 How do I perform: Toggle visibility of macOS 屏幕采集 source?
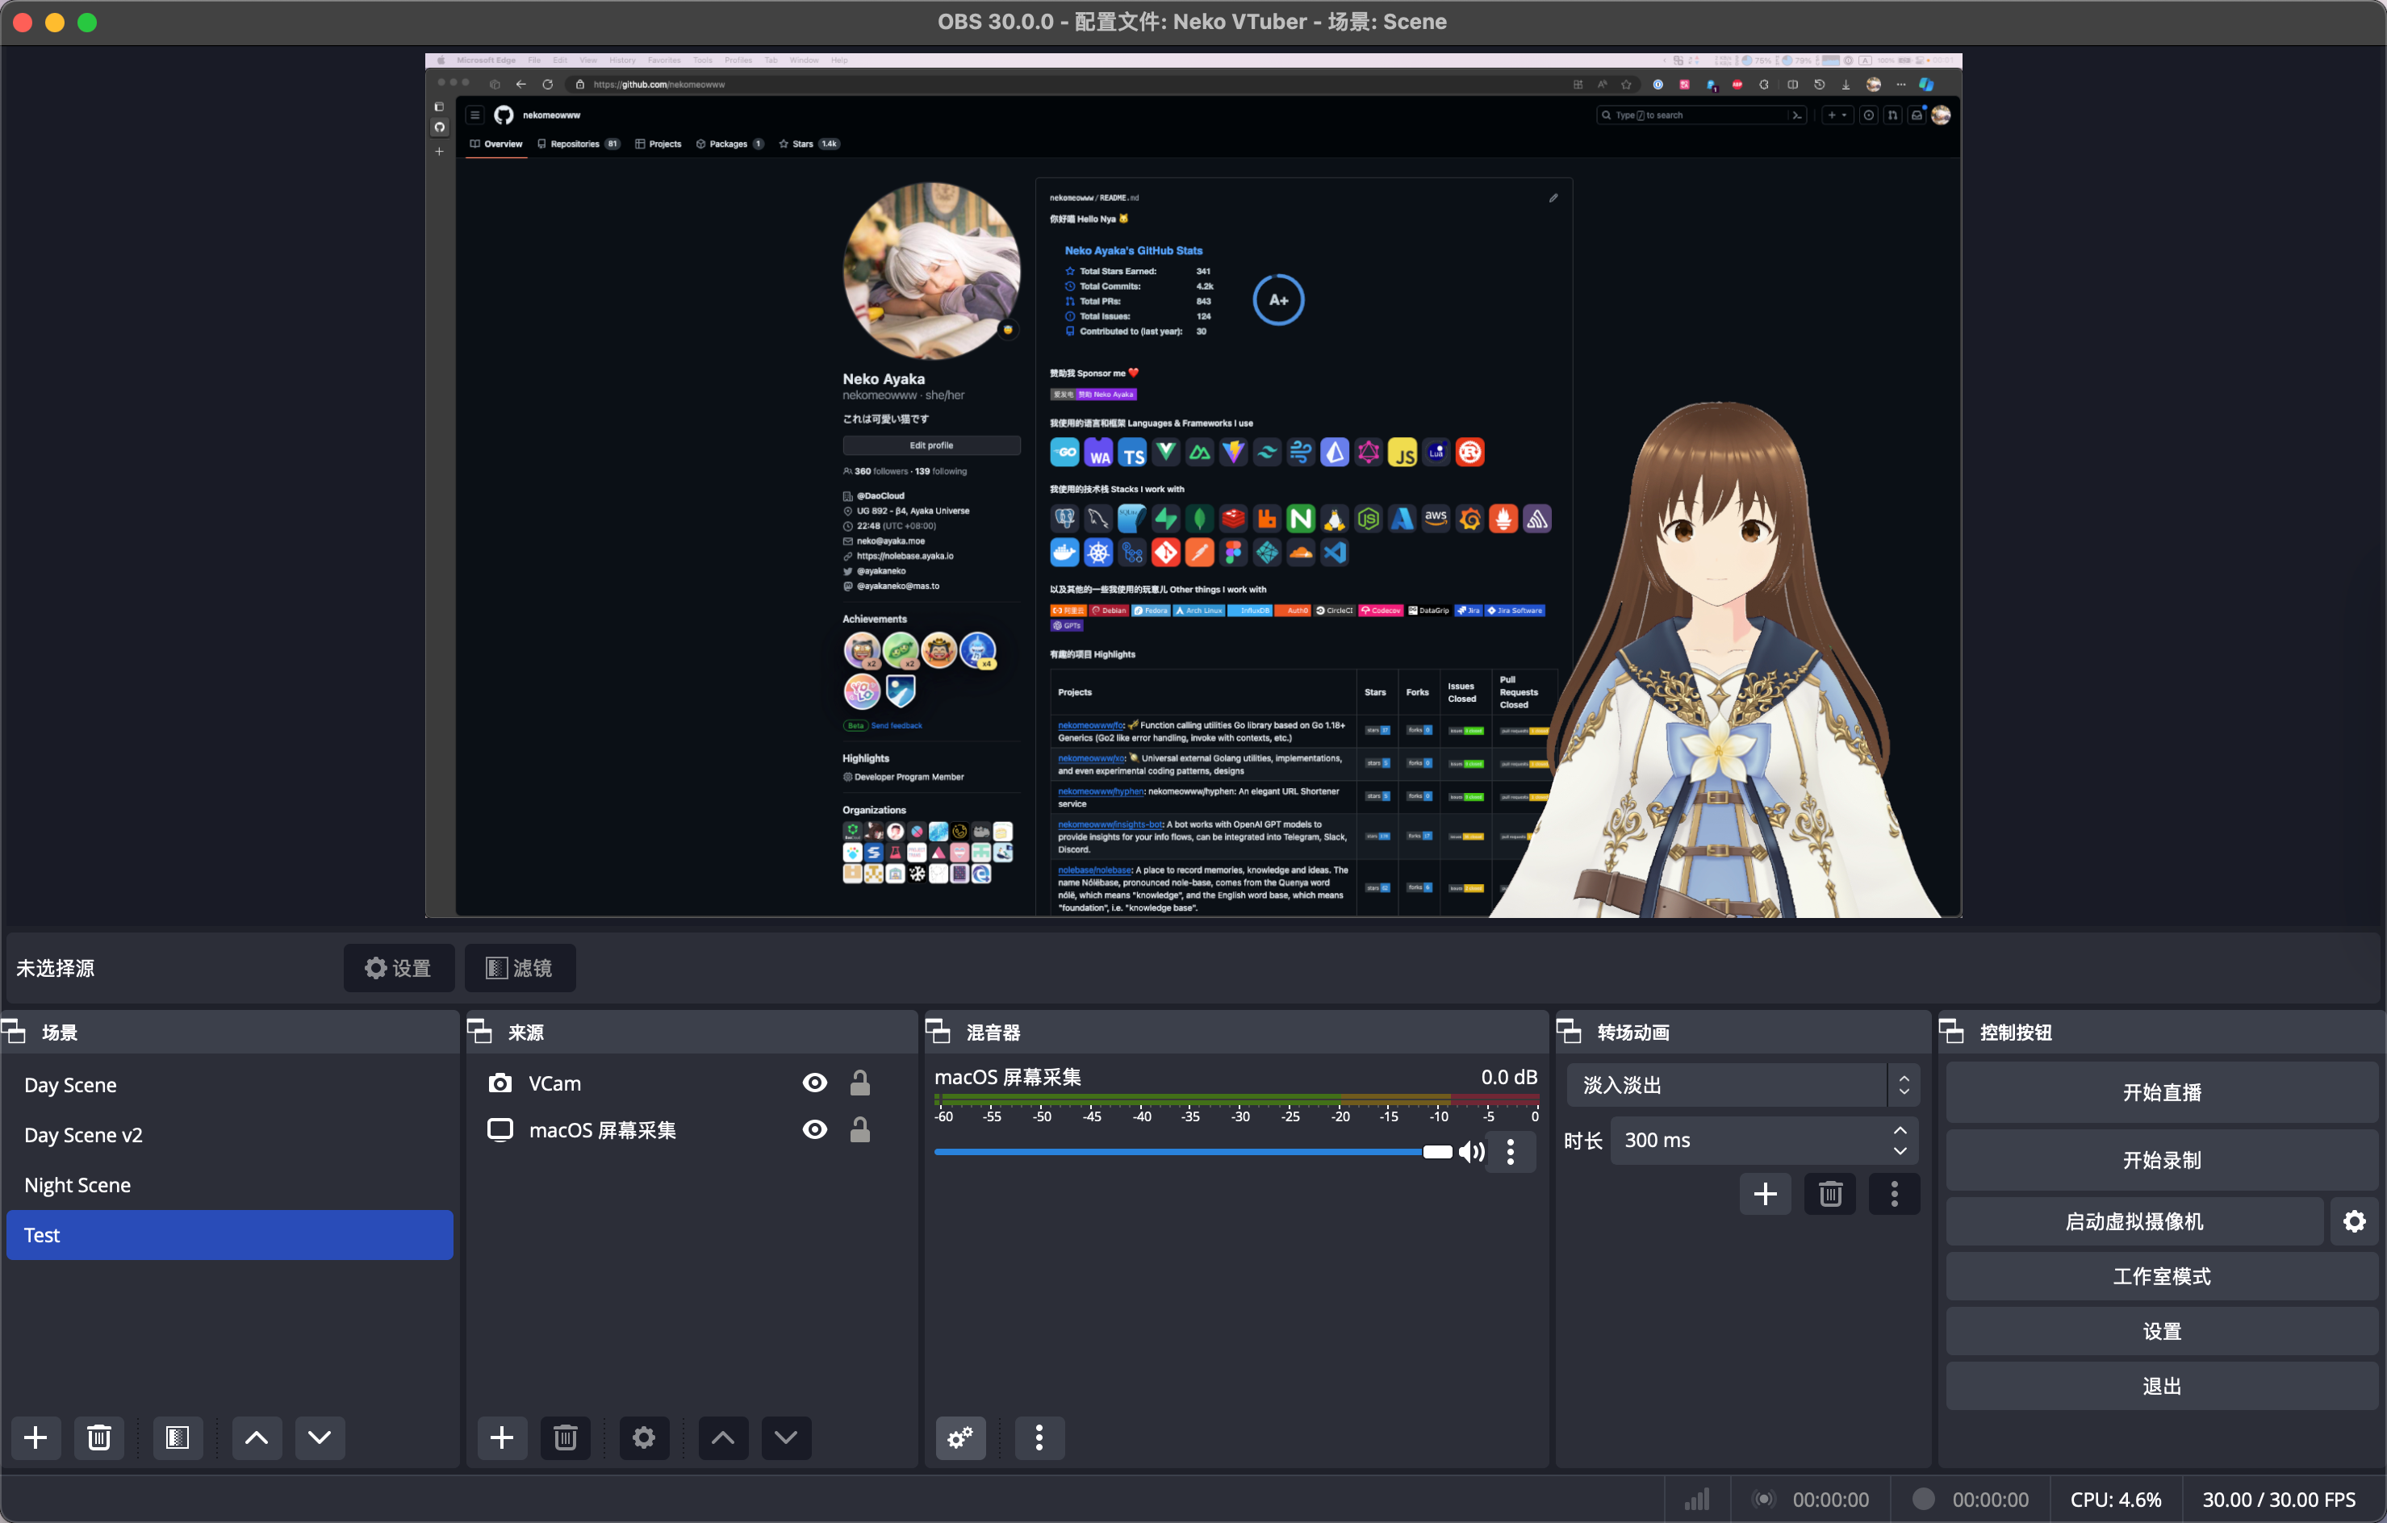click(x=814, y=1129)
